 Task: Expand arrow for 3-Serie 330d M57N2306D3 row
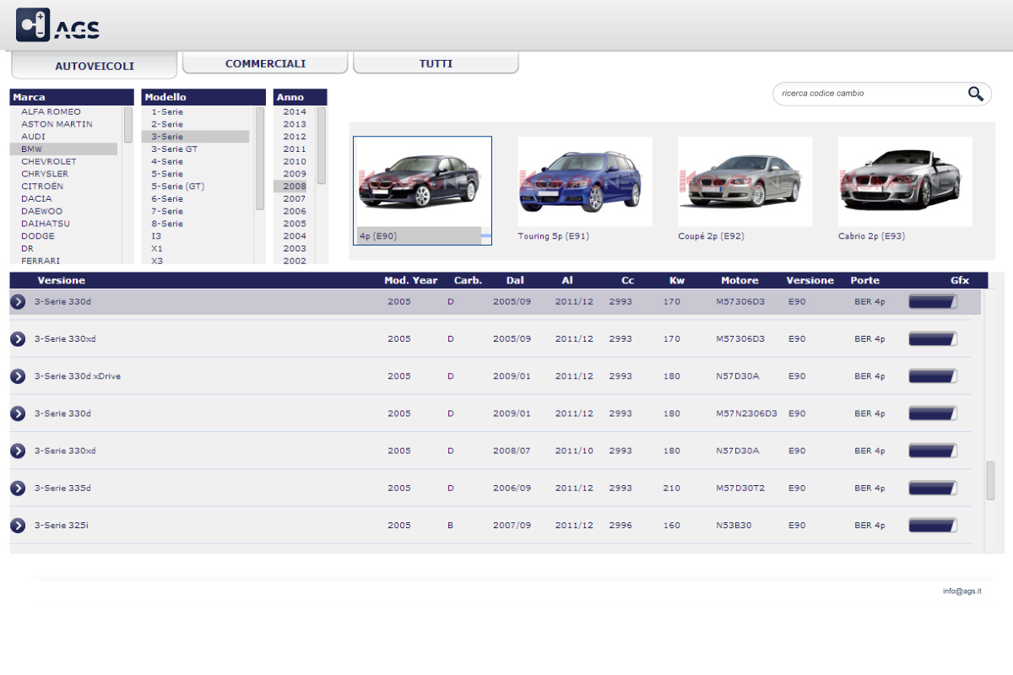click(18, 413)
